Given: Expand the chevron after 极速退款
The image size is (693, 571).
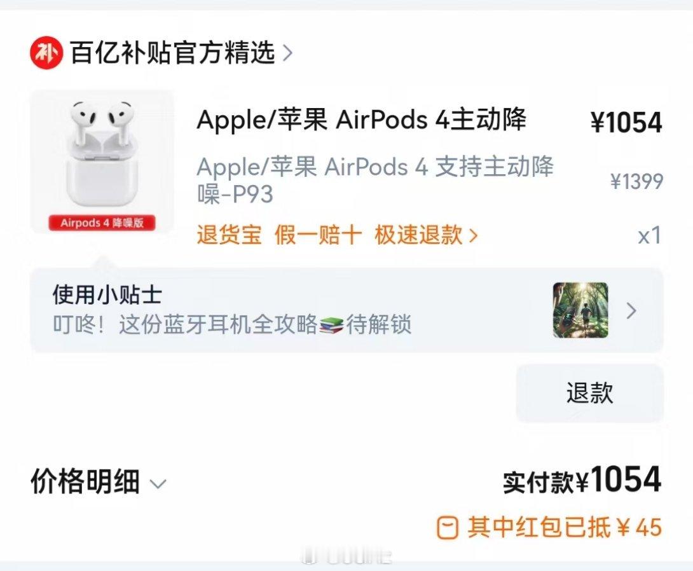Looking at the screenshot, I should 473,235.
